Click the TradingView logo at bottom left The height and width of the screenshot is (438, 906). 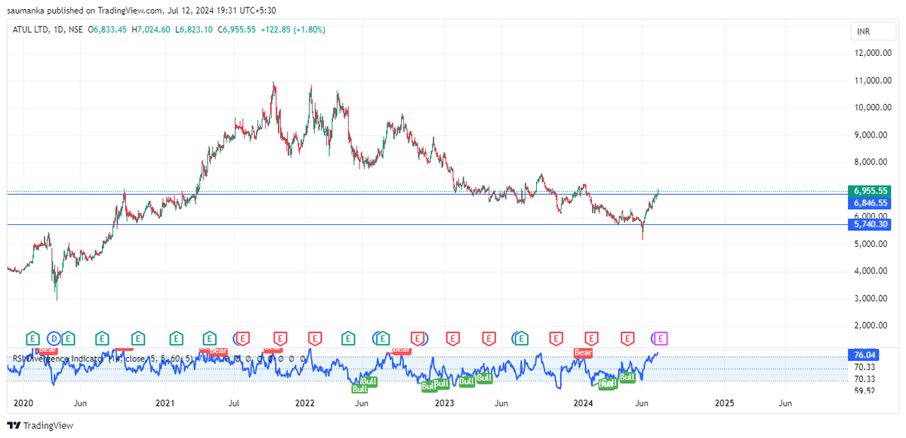coord(40,425)
